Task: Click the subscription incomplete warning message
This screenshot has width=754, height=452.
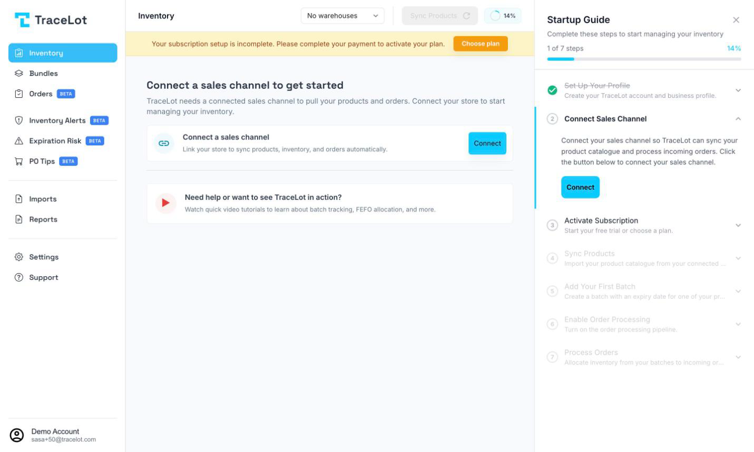Action: click(x=298, y=44)
